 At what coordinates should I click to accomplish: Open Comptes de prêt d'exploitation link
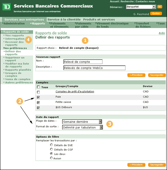[75, 92]
